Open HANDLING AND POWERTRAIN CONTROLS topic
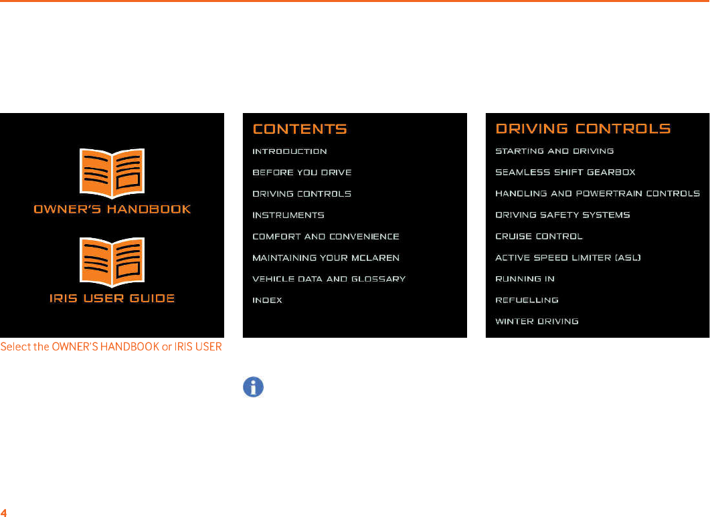 598,193
